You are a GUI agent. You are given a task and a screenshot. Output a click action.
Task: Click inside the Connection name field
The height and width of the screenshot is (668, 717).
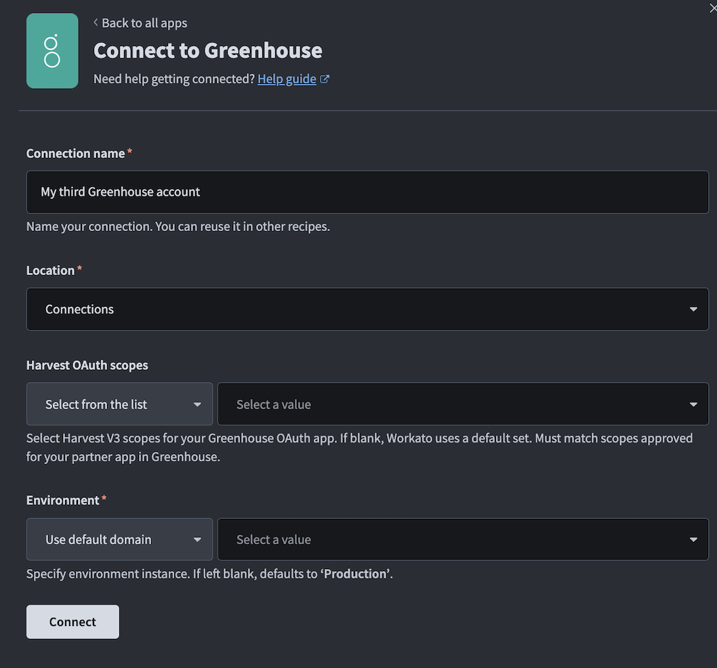(367, 192)
